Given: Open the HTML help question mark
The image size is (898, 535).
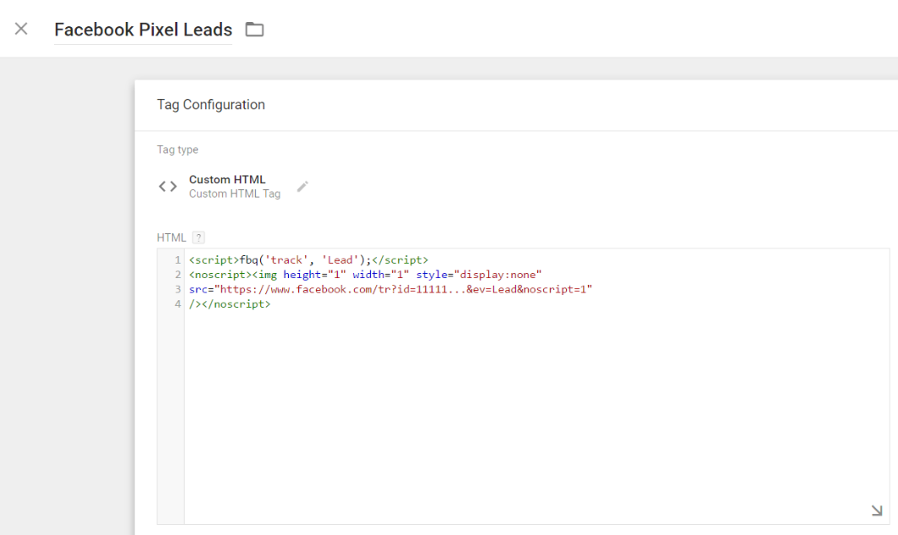Looking at the screenshot, I should [199, 237].
